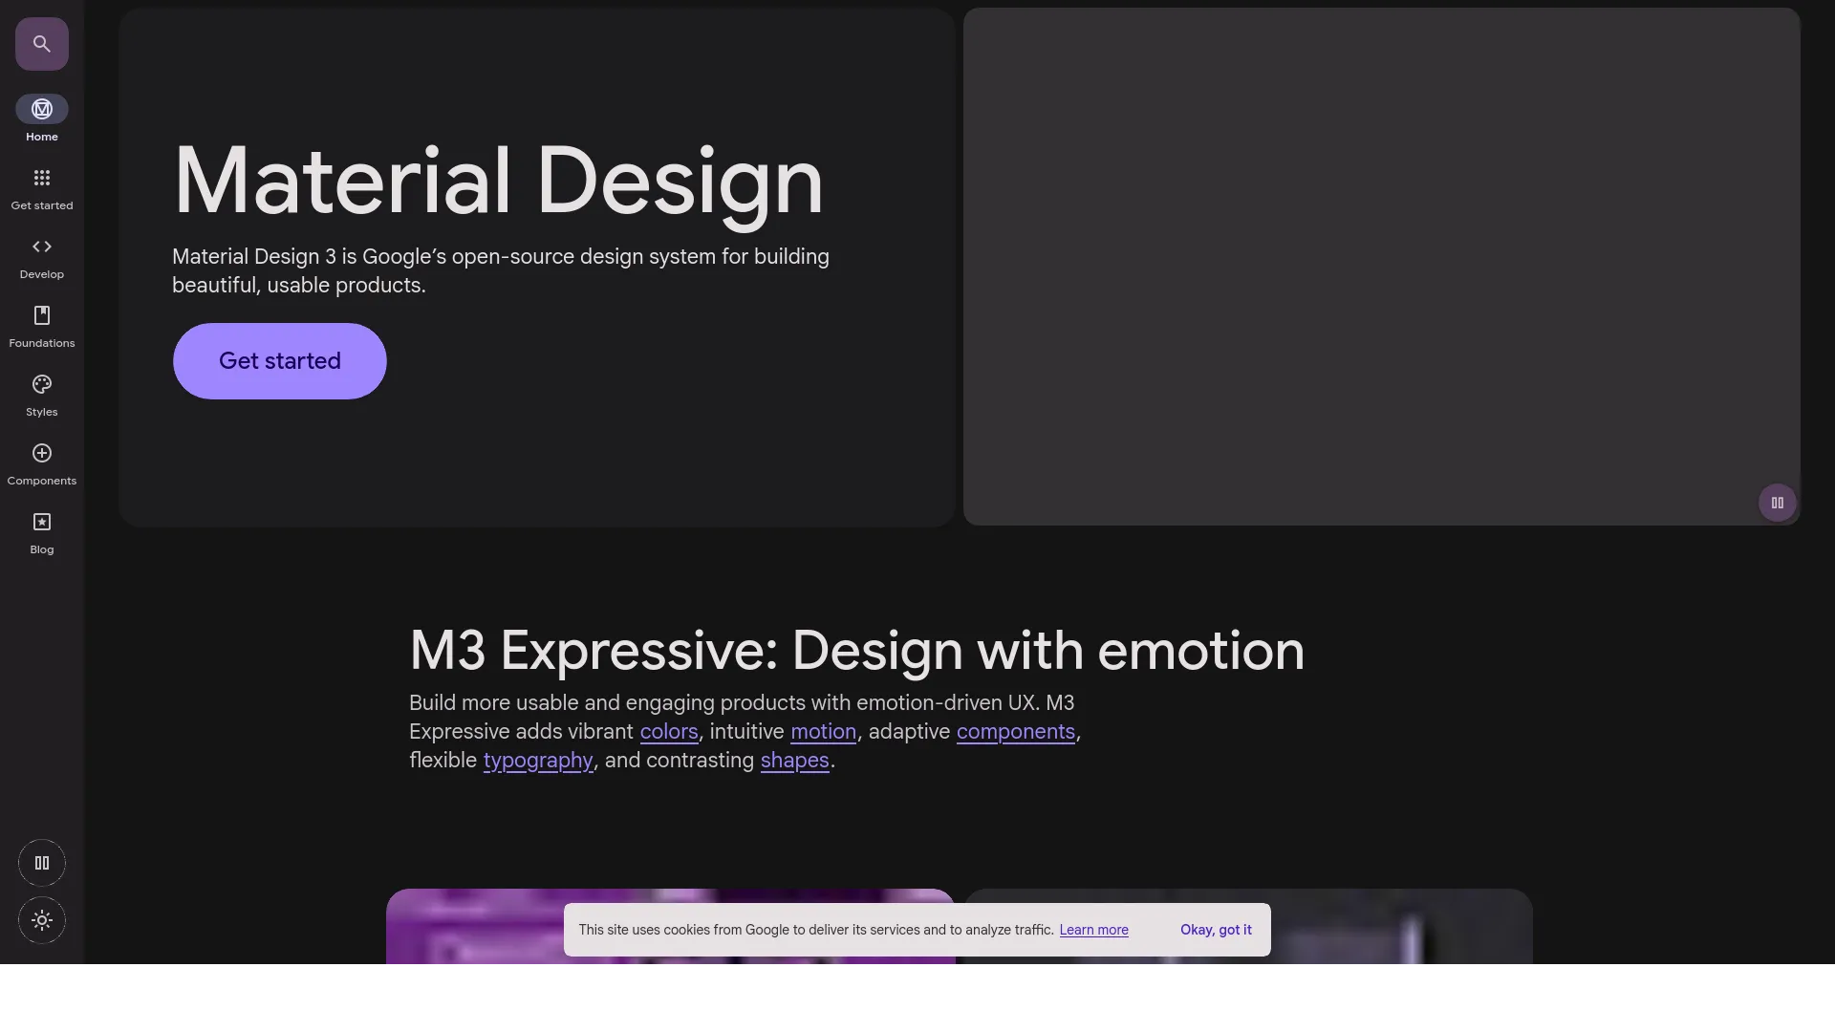Follow the typography link
This screenshot has width=1835, height=1032.
[538, 761]
